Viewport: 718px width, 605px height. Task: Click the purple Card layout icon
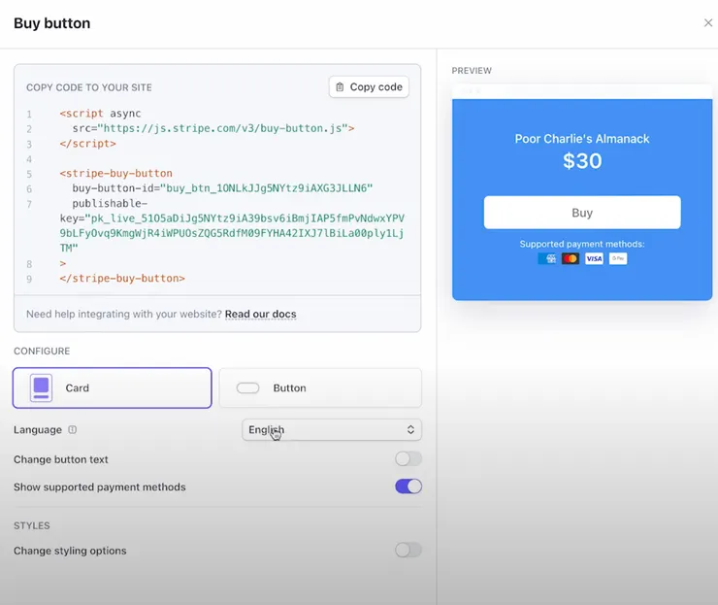[x=41, y=387]
